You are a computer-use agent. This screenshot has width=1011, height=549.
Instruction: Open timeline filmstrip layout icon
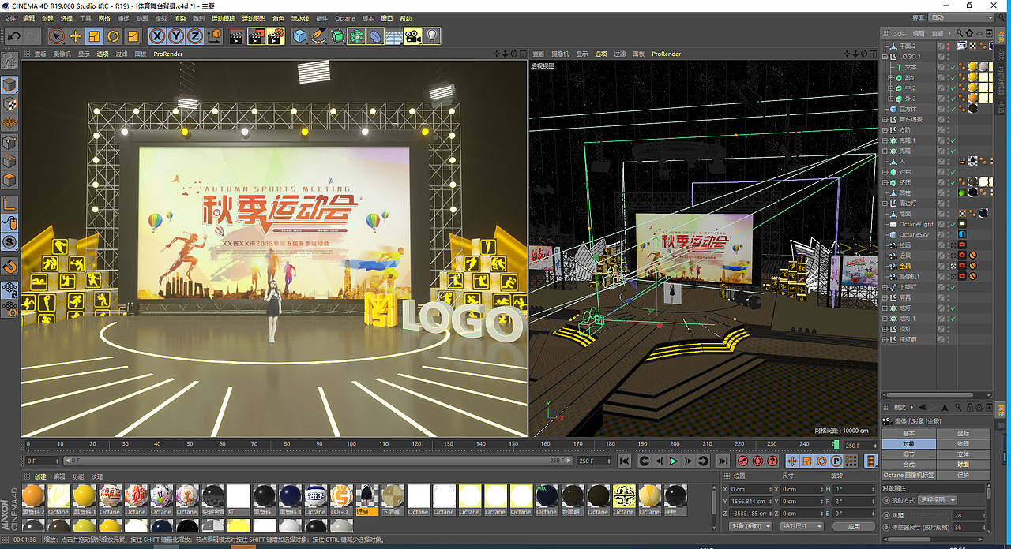click(x=871, y=461)
